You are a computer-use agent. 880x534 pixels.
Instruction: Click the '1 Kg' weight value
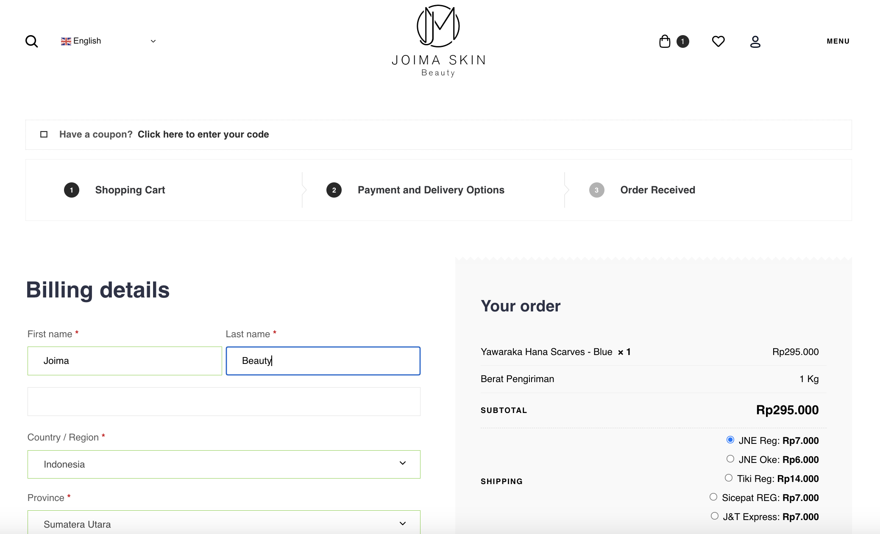coord(809,379)
